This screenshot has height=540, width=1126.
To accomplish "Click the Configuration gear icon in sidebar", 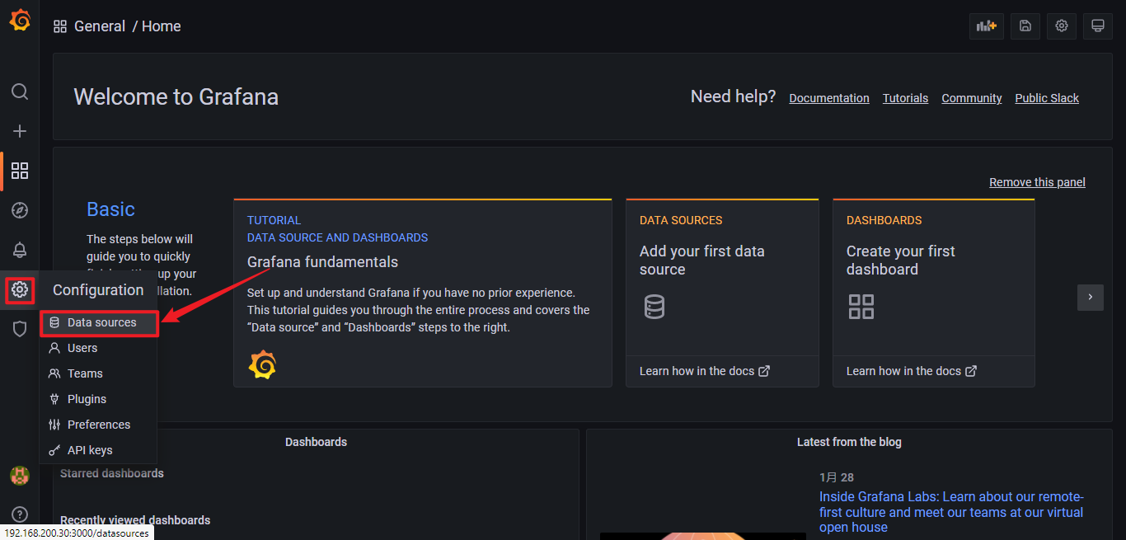I will [20, 289].
